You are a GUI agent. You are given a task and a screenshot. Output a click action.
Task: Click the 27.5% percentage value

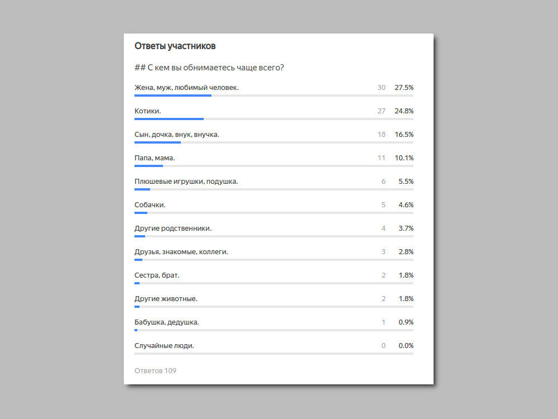coord(404,88)
